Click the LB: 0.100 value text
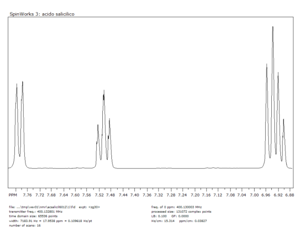Viewport: 298px width, 228px height. [x=159, y=216]
